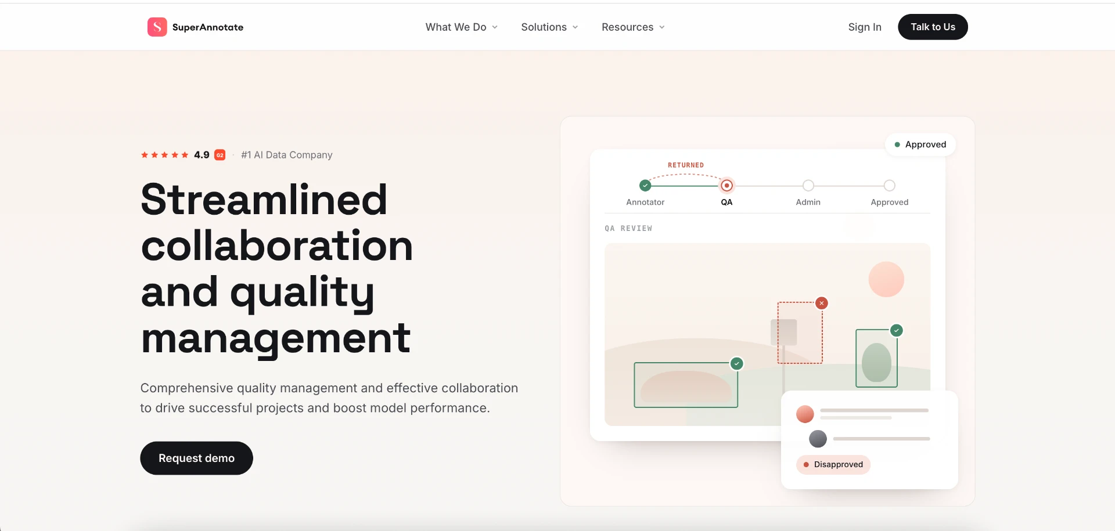Click the #1 AI Data Company text
Screen dimensions: 1115x531
click(x=287, y=155)
